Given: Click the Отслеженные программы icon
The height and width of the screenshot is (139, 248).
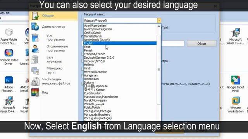Looking at the screenshot, I should click(x=35, y=49).
